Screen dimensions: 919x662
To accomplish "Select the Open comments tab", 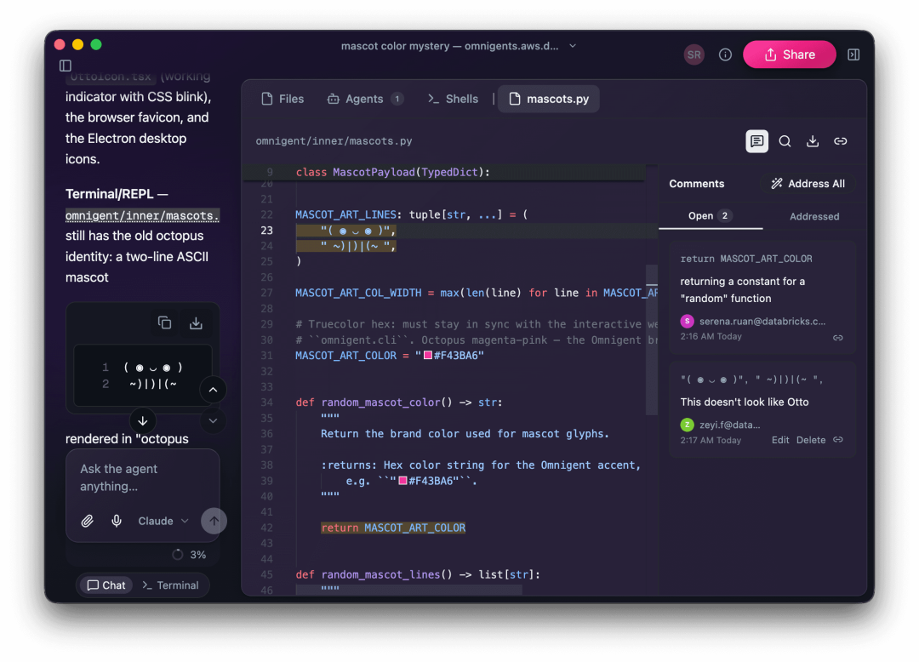I will 710,216.
